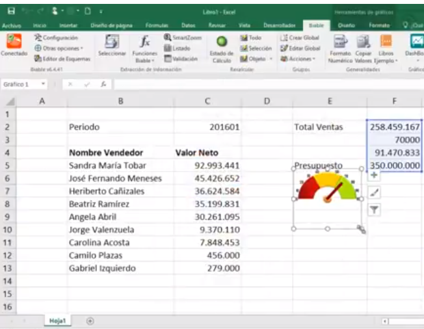
Task: Expand the Otras opciones dropdown
Action: [x=59, y=48]
